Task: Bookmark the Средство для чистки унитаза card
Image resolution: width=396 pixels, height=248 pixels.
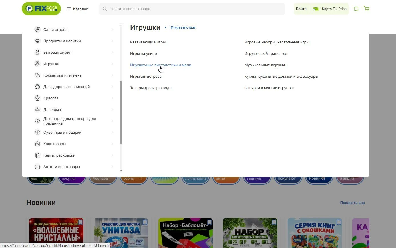Action: pyautogui.click(x=145, y=222)
